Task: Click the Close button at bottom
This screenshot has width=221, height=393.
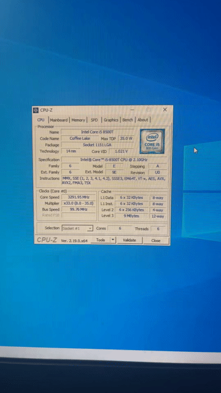Action: pyautogui.click(x=155, y=240)
